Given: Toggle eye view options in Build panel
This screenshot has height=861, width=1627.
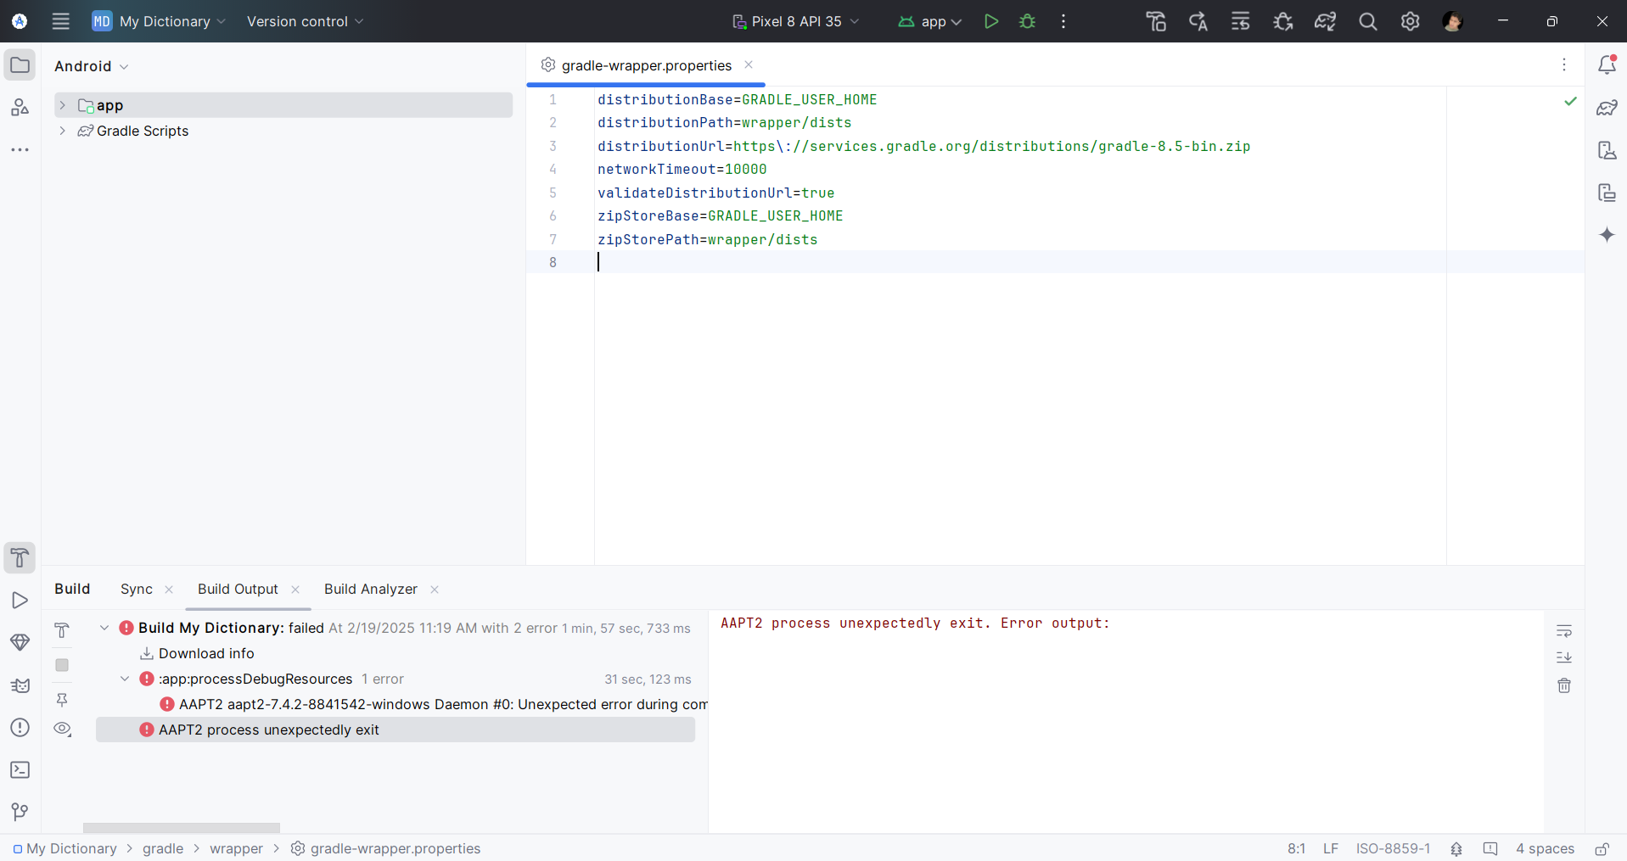Looking at the screenshot, I should point(63,729).
